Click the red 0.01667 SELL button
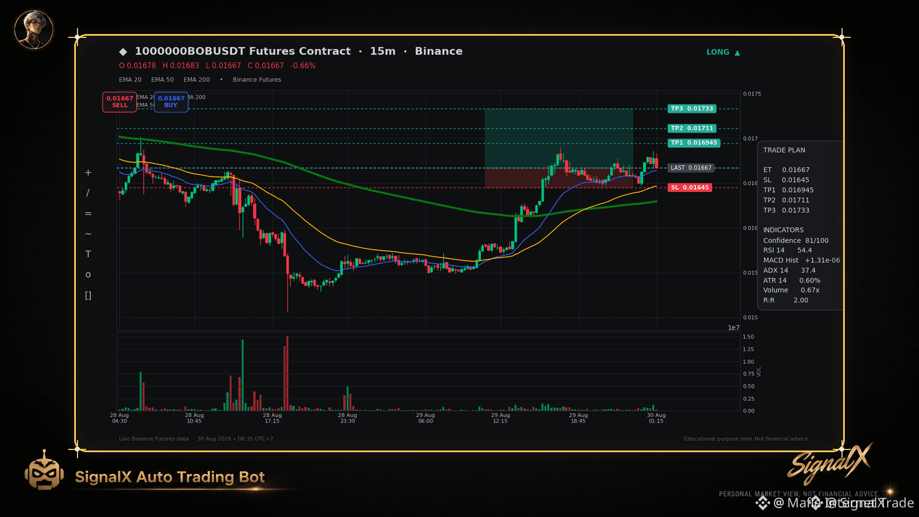The image size is (919, 517). click(x=120, y=102)
